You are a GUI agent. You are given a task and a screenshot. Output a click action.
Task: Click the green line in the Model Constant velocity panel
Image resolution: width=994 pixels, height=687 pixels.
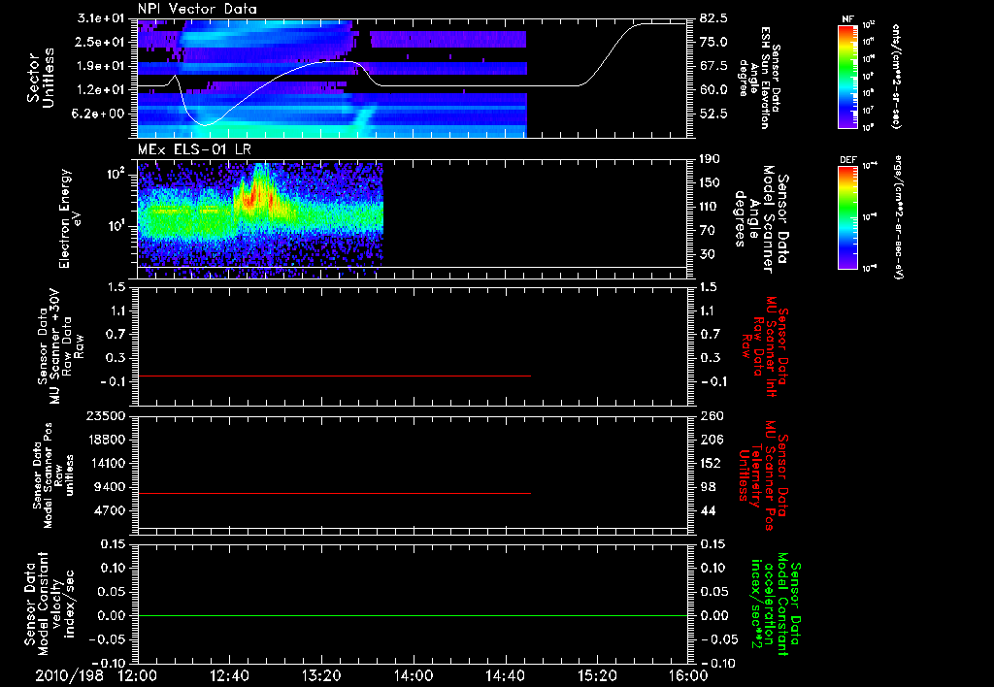coord(412,615)
